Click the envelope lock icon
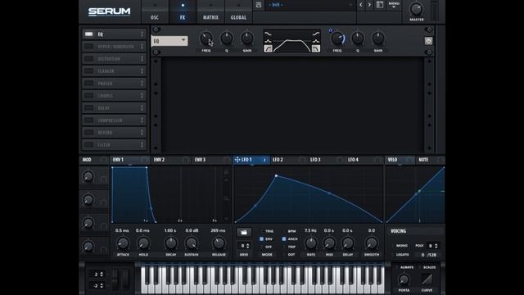 click(x=226, y=172)
